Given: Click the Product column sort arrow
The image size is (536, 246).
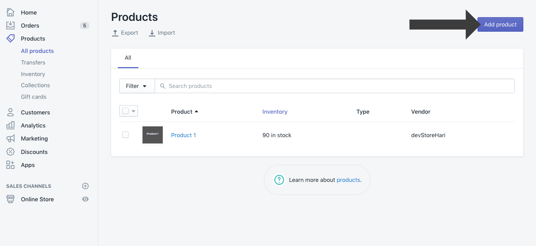Looking at the screenshot, I should (x=196, y=111).
